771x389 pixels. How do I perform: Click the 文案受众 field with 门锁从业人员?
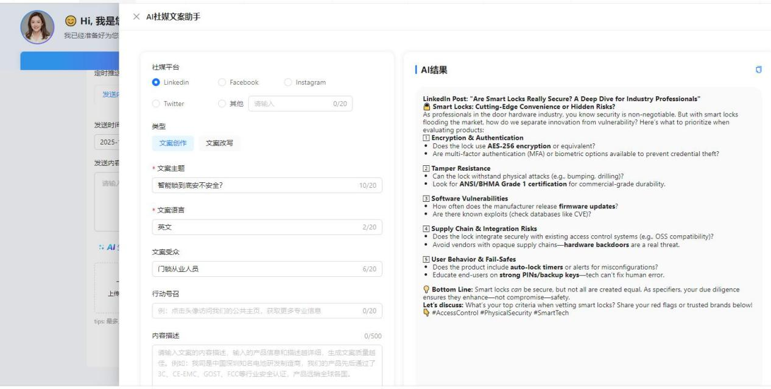(x=256, y=269)
